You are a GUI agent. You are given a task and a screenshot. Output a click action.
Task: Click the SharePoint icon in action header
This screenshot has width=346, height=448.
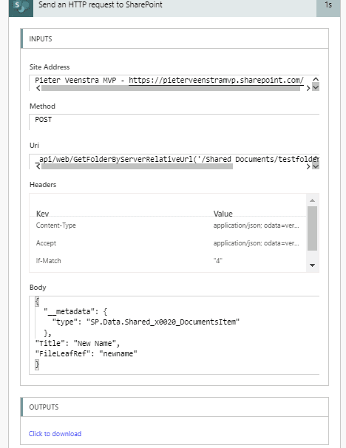[x=21, y=7]
